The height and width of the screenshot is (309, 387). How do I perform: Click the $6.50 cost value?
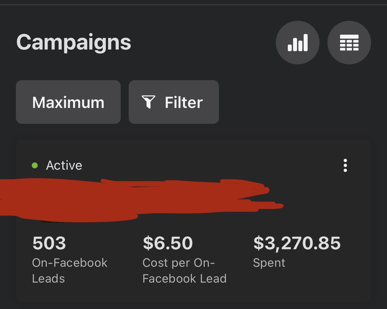(168, 243)
